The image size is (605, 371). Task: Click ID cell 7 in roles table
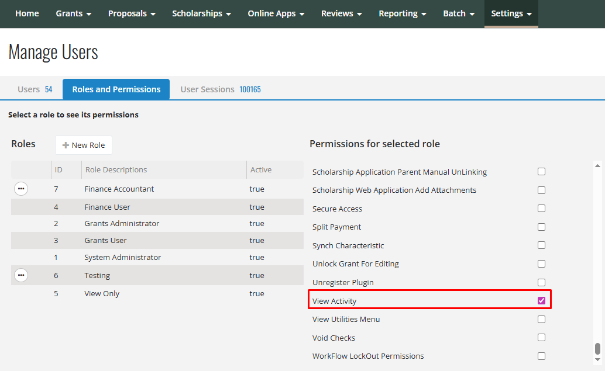pyautogui.click(x=56, y=189)
